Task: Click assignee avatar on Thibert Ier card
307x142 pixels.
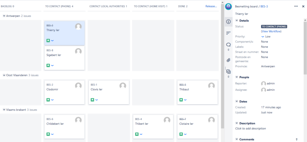Action: click(x=167, y=120)
